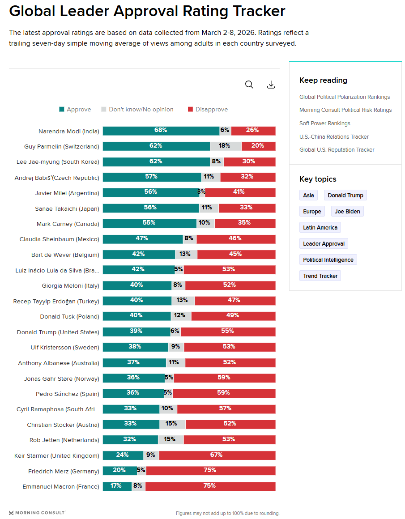
Task: Click Narendra Modi's green approve bar
Action: pyautogui.click(x=161, y=131)
